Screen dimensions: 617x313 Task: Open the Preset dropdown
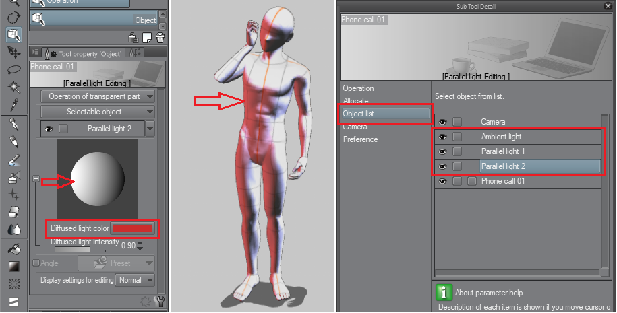[x=116, y=263]
